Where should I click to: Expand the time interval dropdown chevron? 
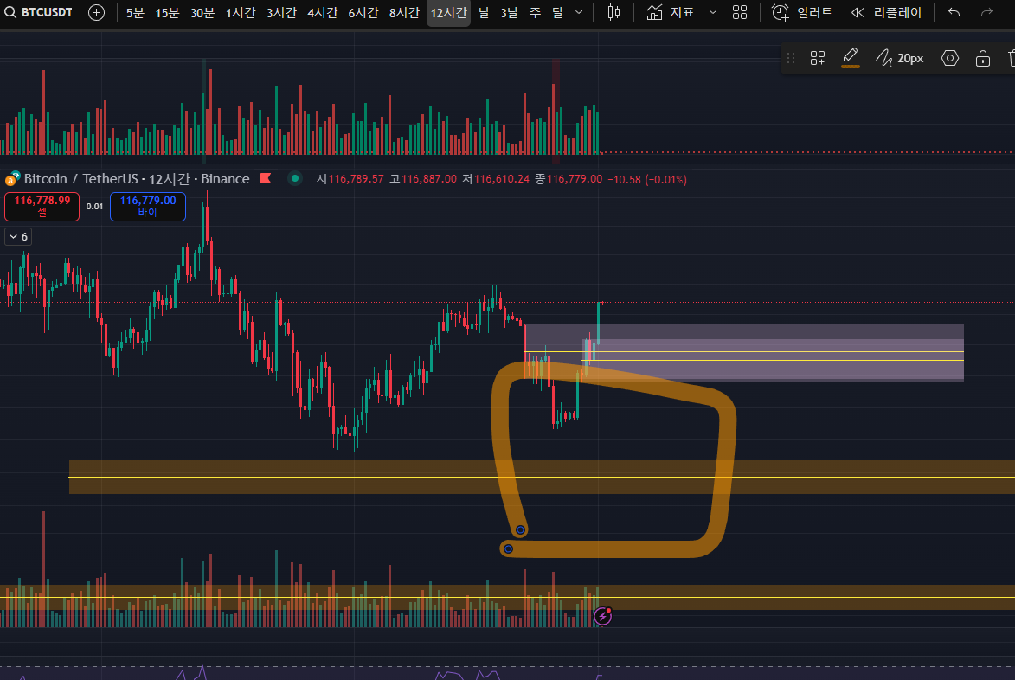(579, 12)
